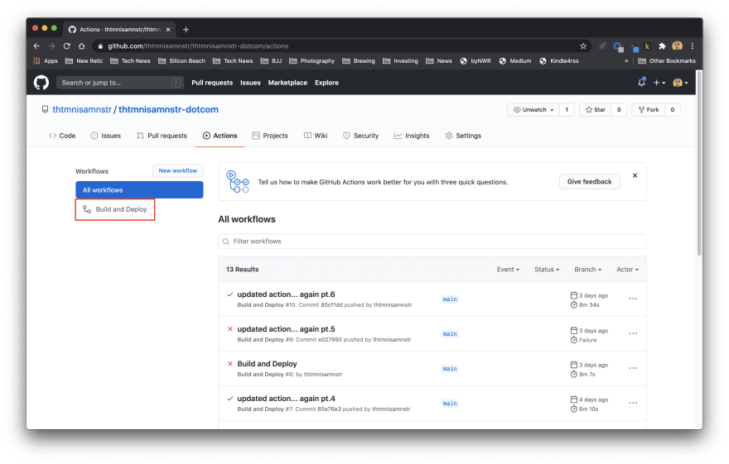Dismiss the feedback banner

(635, 175)
